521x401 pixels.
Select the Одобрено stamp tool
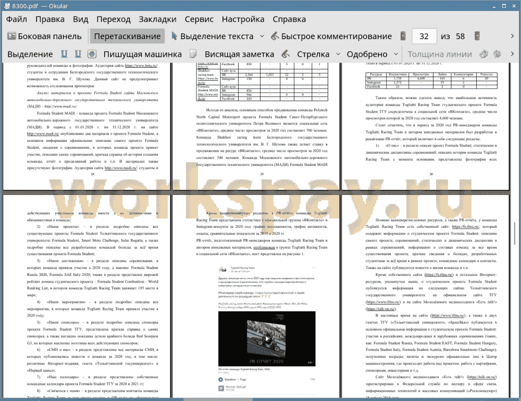pyautogui.click(x=367, y=54)
